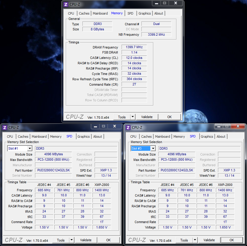
Task: Open the Slot #3 memory slot dropdown
Action: 153,148
